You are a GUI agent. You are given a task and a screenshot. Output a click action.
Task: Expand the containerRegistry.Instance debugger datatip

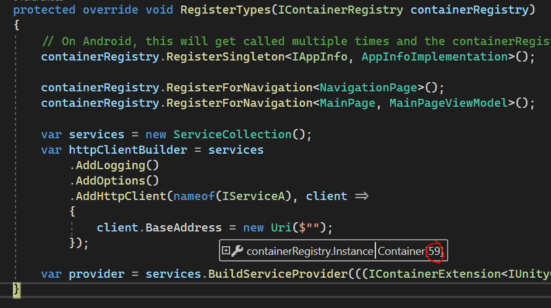(x=226, y=251)
